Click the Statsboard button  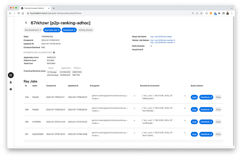coord(70,30)
